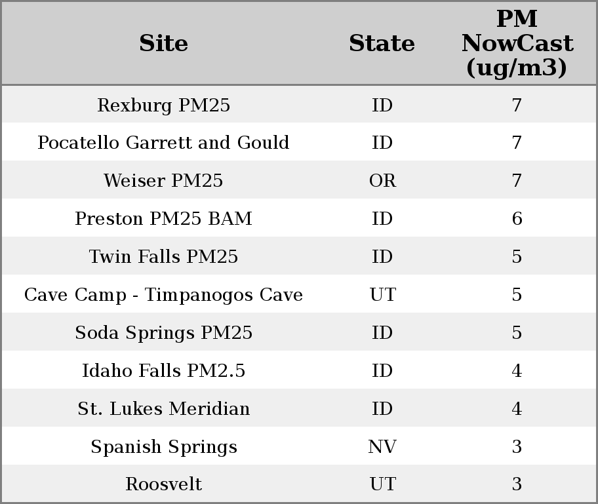Click the State column header

tap(382, 43)
